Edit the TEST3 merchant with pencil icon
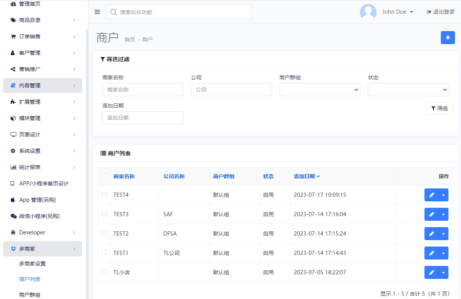This screenshot has height=299, width=461. coord(432,214)
